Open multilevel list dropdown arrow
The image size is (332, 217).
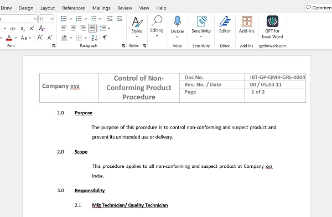point(100,19)
